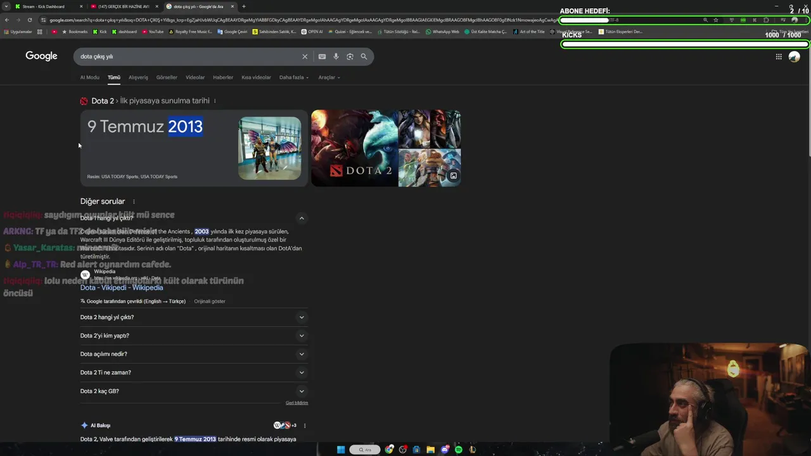811x456 pixels.
Task: Open the three-dot menu next to Dota 2 release date
Action: pyautogui.click(x=215, y=101)
